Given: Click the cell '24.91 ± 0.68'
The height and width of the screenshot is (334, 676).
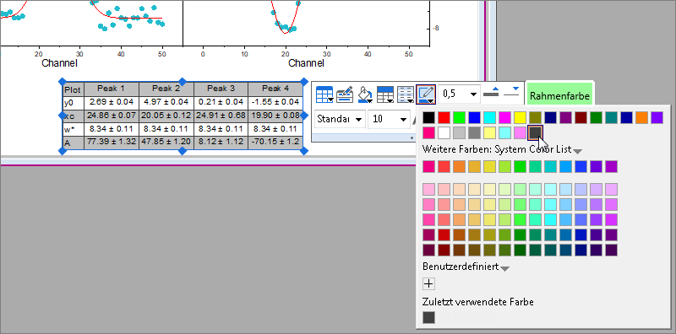Looking at the screenshot, I should [221, 116].
